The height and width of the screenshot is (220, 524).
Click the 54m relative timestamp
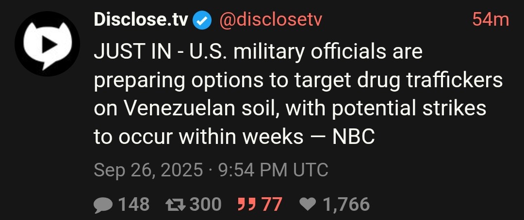(x=491, y=20)
